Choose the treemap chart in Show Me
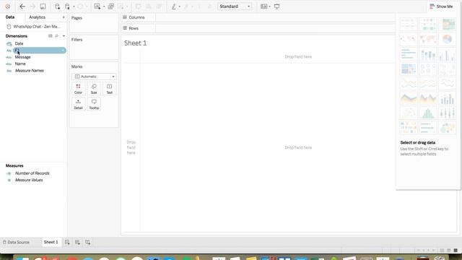This screenshot has width=462, height=260. tap(409, 69)
